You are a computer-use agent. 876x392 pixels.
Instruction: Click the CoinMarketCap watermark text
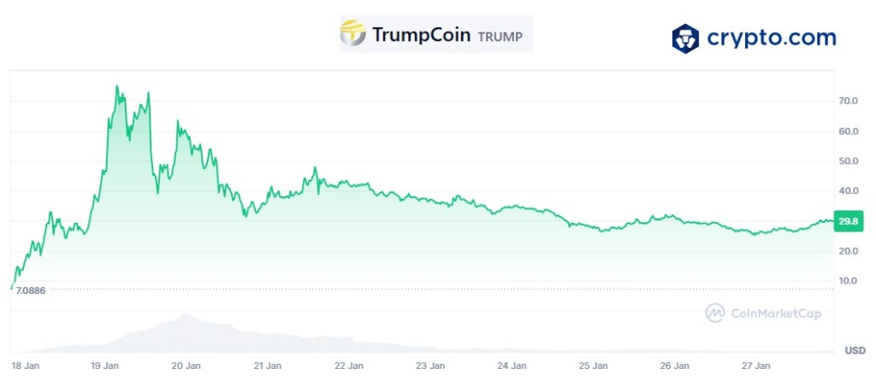[776, 313]
